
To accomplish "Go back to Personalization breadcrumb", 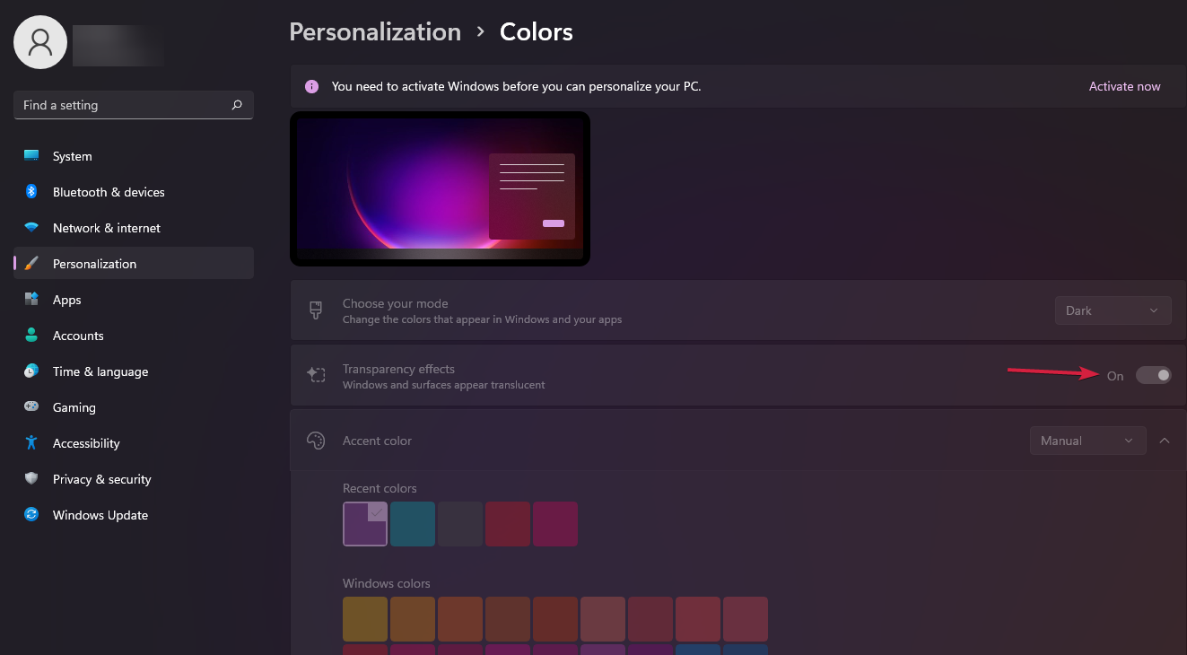I will 375,32.
